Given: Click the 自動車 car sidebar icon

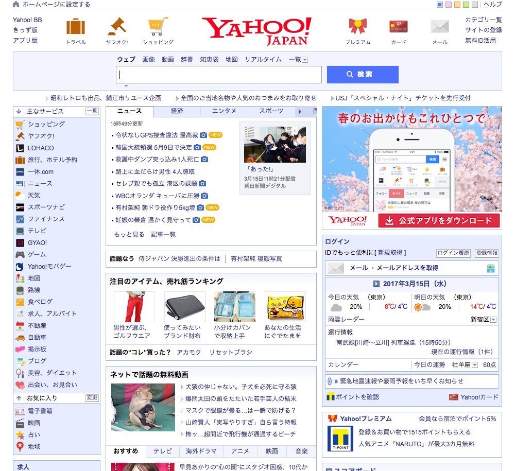Looking at the screenshot, I should click(20, 337).
